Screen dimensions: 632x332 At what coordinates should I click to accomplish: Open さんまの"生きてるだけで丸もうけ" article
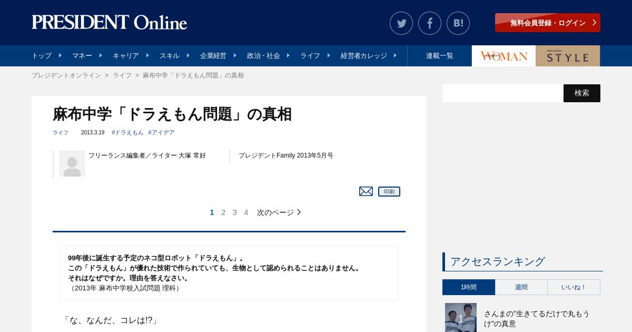(x=537, y=319)
